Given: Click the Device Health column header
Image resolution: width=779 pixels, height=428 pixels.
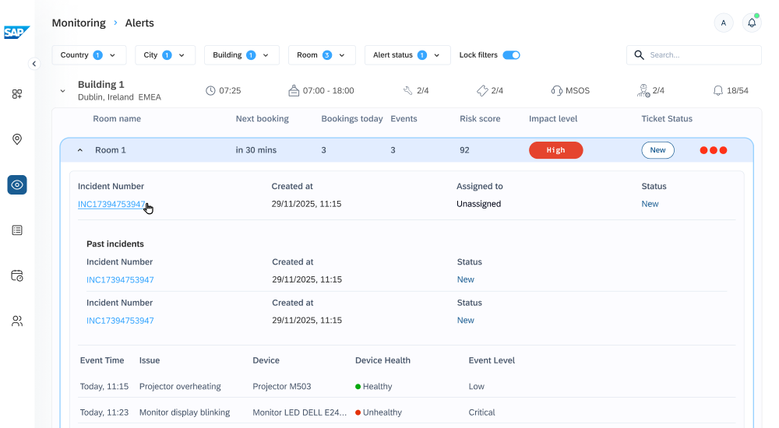Looking at the screenshot, I should coord(382,360).
